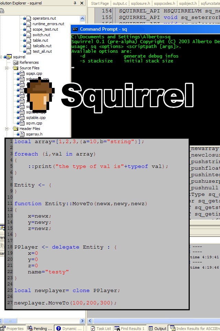Switch to the output.c tab
The height and width of the screenshot is (331, 220).
[120, 3]
